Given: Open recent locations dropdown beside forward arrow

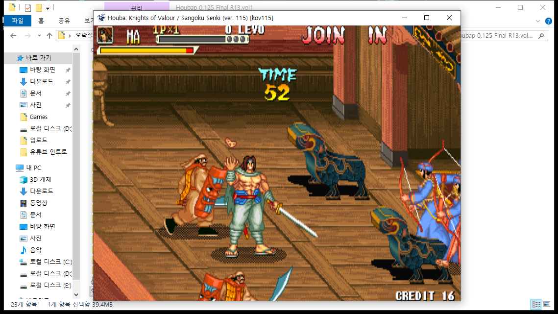Looking at the screenshot, I should [x=39, y=36].
